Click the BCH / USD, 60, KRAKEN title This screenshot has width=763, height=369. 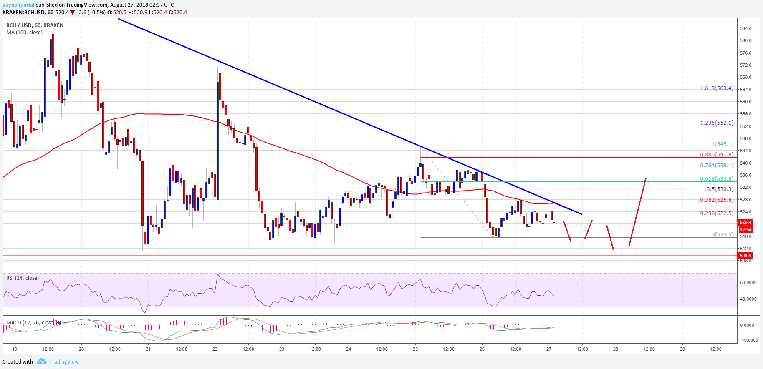[35, 25]
